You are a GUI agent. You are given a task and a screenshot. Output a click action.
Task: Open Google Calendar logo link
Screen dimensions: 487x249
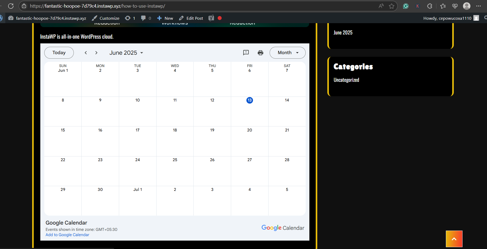click(x=283, y=228)
